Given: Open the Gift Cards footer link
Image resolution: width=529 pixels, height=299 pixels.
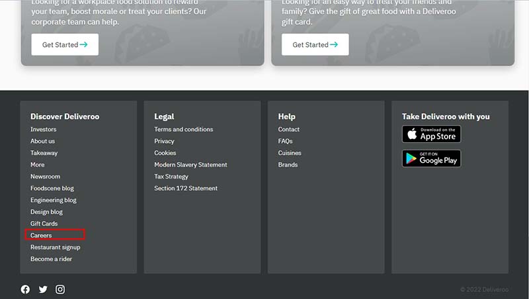Looking at the screenshot, I should click(44, 224).
